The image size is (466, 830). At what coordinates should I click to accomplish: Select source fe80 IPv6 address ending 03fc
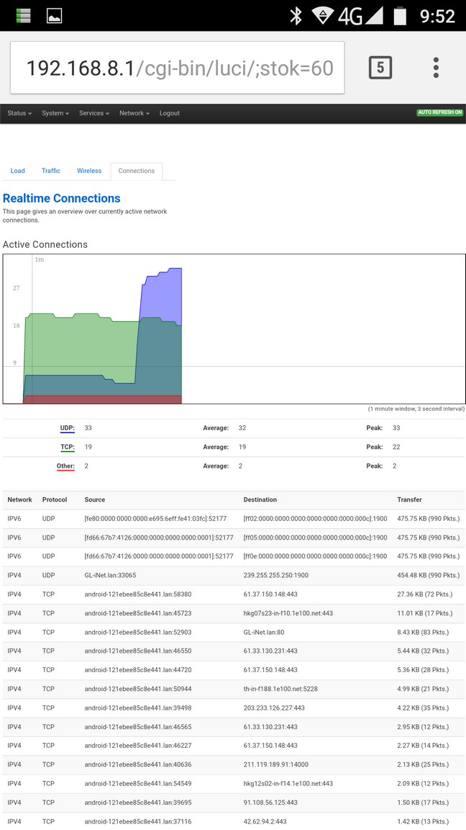pos(155,519)
